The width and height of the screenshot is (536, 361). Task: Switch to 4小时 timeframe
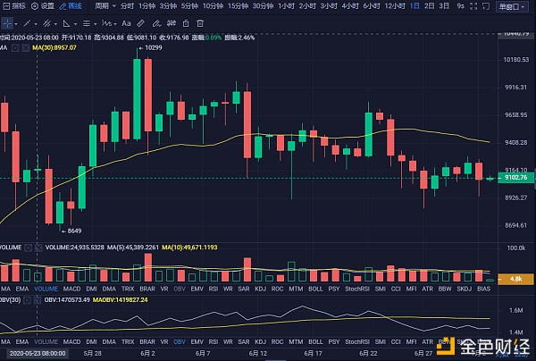click(350, 6)
